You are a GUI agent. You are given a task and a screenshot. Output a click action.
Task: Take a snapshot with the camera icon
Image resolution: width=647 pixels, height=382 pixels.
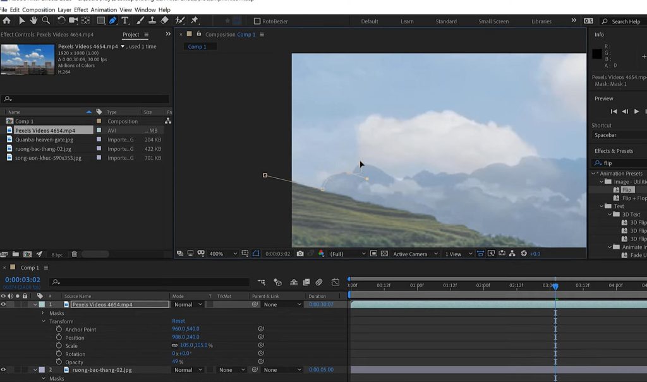[299, 253]
